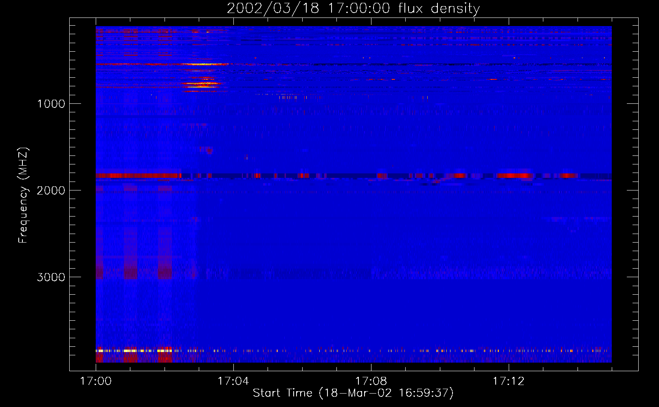Click the '17:08' time tick label

pos(371,381)
